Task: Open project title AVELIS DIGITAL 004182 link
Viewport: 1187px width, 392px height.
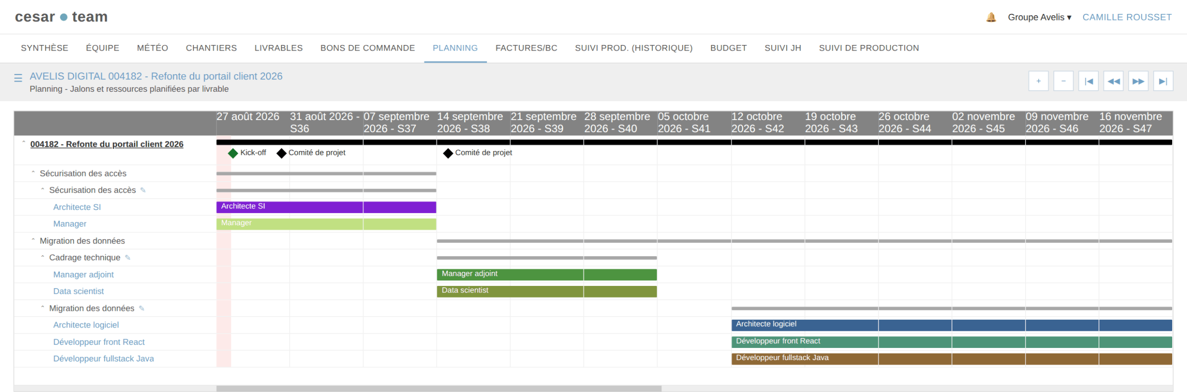Action: [156, 76]
